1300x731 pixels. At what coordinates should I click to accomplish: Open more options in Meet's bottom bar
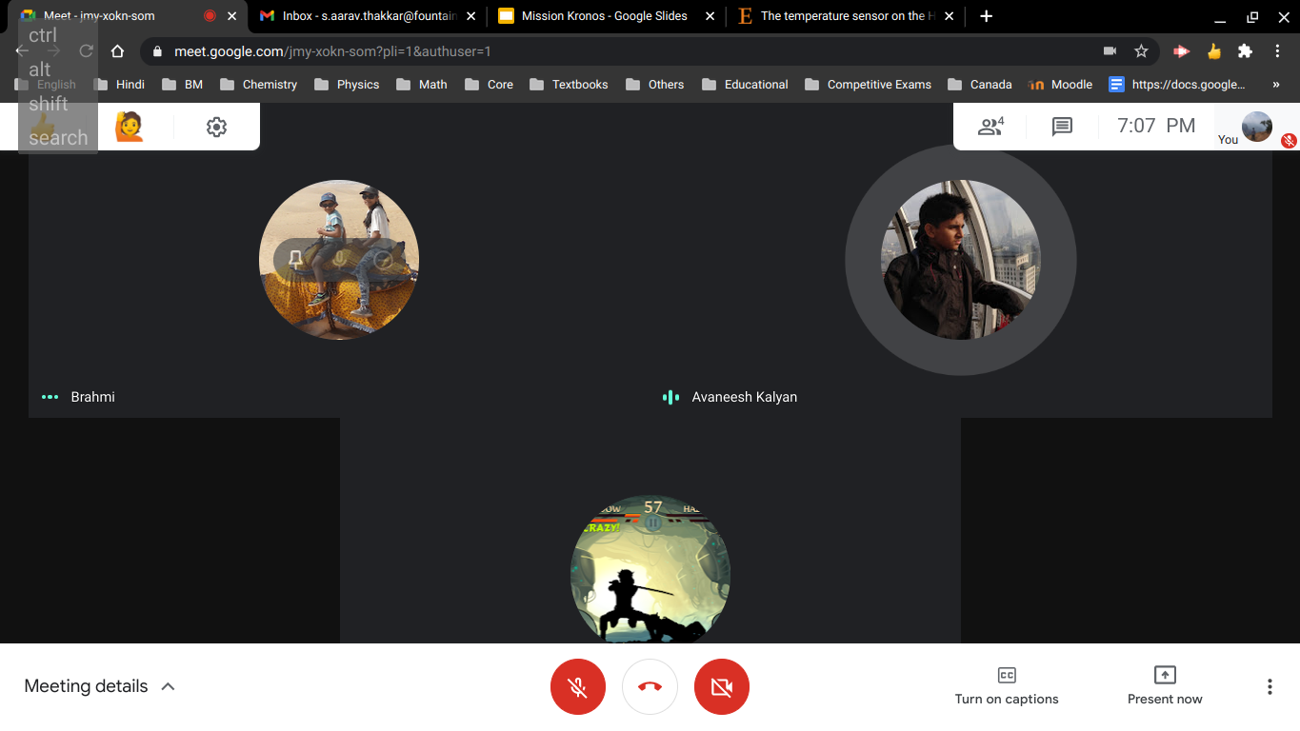tap(1270, 686)
